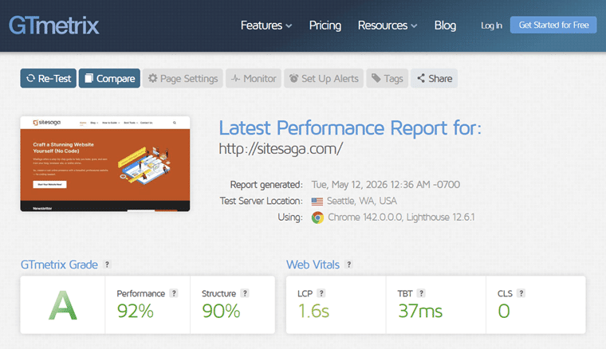Click the Compare button
The height and width of the screenshot is (349, 606).
click(x=109, y=78)
